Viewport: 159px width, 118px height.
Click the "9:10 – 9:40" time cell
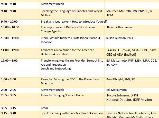pyautogui.click(x=8, y=11)
